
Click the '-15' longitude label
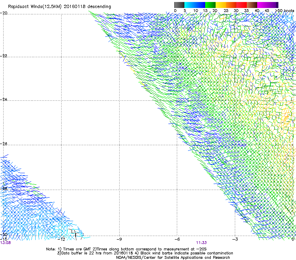click(x=4, y=239)
